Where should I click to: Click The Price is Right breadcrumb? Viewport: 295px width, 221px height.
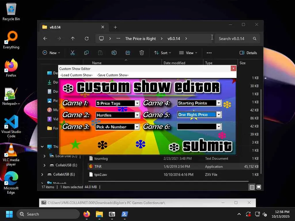click(x=141, y=39)
